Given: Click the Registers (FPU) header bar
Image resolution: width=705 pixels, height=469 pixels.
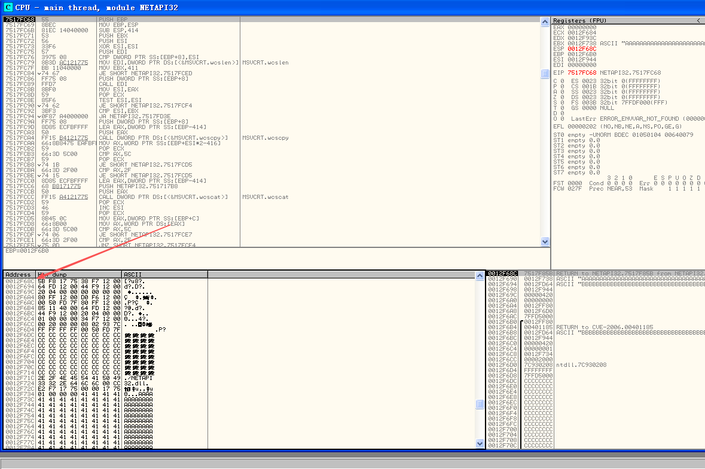Looking at the screenshot, I should (x=628, y=21).
